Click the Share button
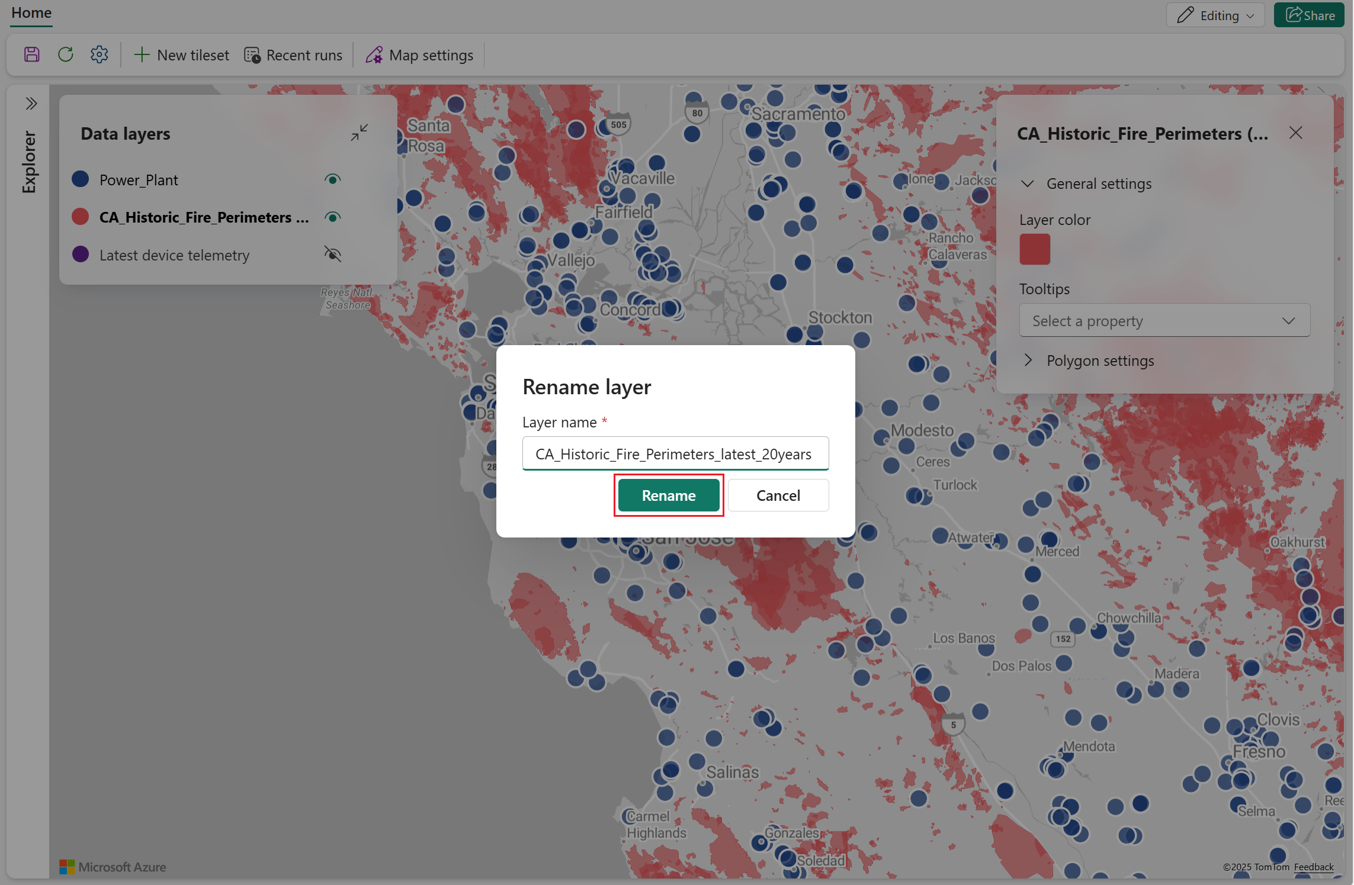The image size is (1354, 885). (x=1309, y=15)
